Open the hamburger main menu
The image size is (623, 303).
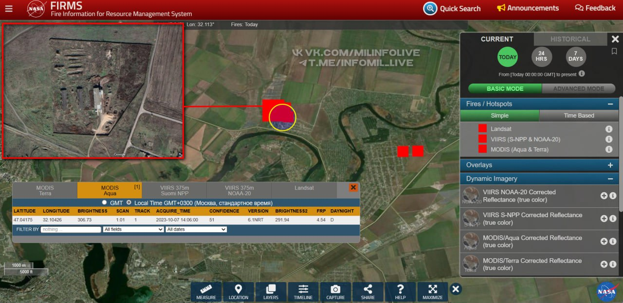(x=9, y=8)
